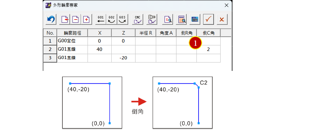Click the delete row minus icon

coord(76,20)
